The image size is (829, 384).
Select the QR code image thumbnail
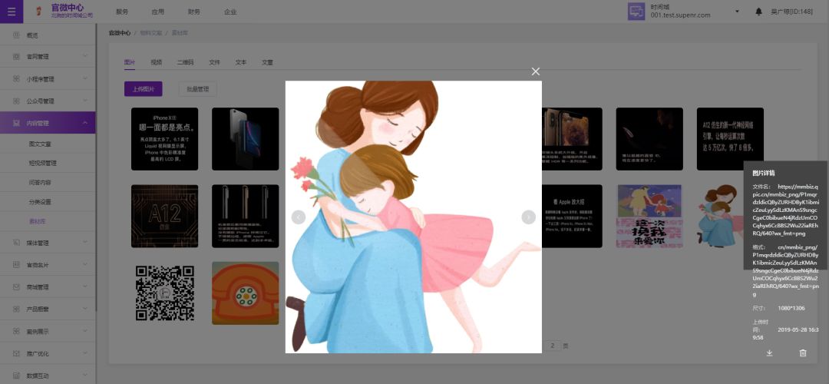[164, 293]
